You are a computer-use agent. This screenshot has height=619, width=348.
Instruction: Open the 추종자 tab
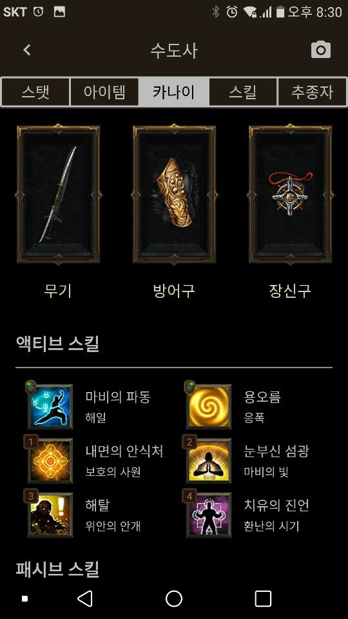pyautogui.click(x=312, y=92)
